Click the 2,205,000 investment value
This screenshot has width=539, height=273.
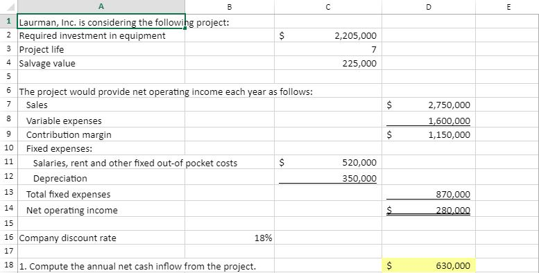pos(328,35)
